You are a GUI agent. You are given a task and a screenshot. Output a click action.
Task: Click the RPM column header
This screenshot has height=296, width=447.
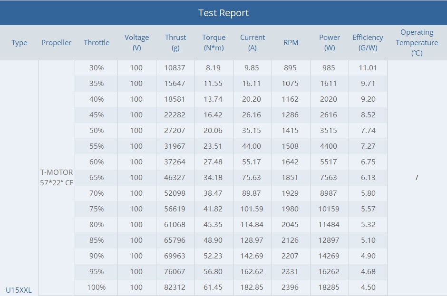291,43
